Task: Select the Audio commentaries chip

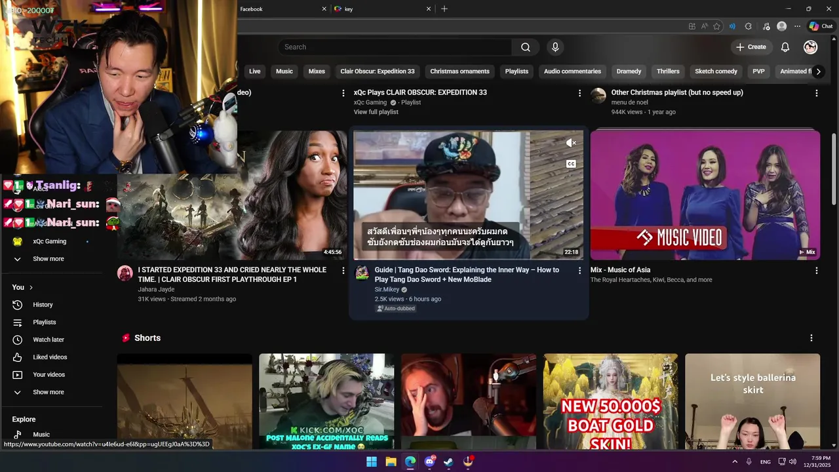Action: 572,71
